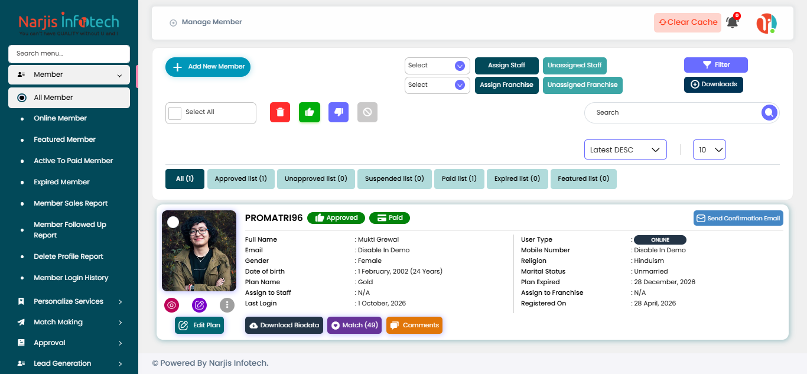Click the purple thumbs-down unapprove icon
This screenshot has height=374, width=807.
click(x=339, y=112)
